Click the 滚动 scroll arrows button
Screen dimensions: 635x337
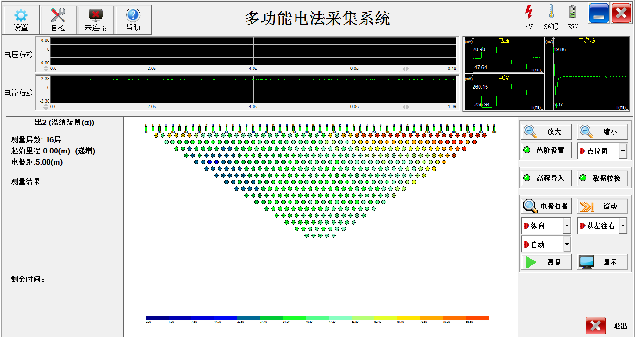(x=602, y=206)
